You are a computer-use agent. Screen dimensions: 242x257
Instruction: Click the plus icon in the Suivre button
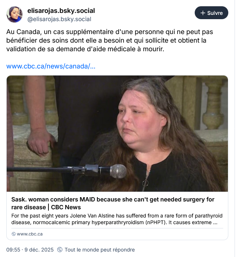[x=203, y=13]
